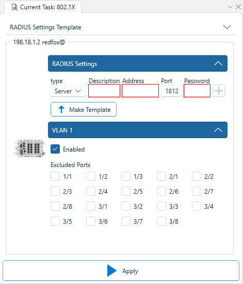Screen dimensions: 243x284
Task: Click the switch device thumbnail image
Action: 30,148
